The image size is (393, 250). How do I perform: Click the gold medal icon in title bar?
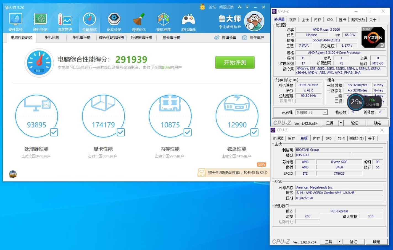coord(202,7)
